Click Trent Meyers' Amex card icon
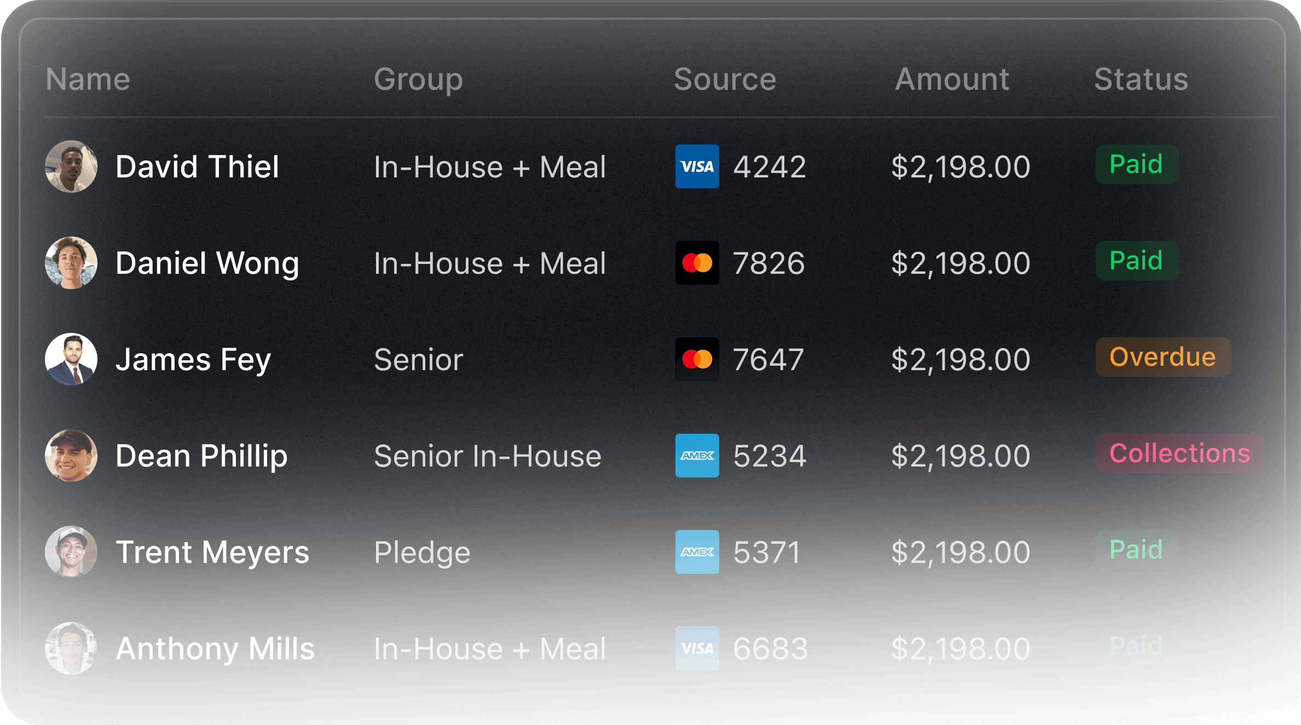Viewport: 1301px width, 725px height. (x=697, y=552)
